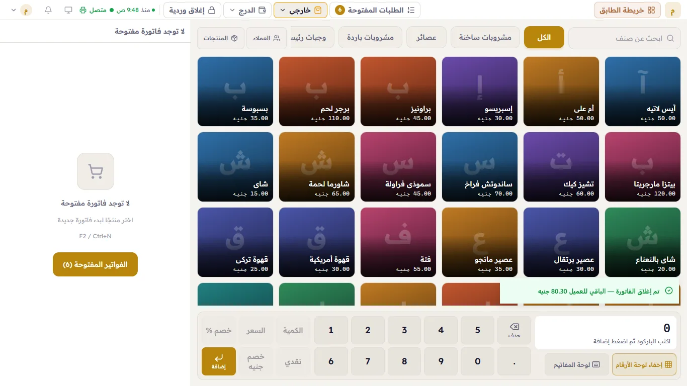Image resolution: width=687 pixels, height=386 pixels.
Task: Select the نقدي cash key
Action: pyautogui.click(x=293, y=361)
